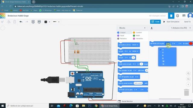Open the Blocks edit mode dropdown
This screenshot has width=193, height=108.
(132, 28)
